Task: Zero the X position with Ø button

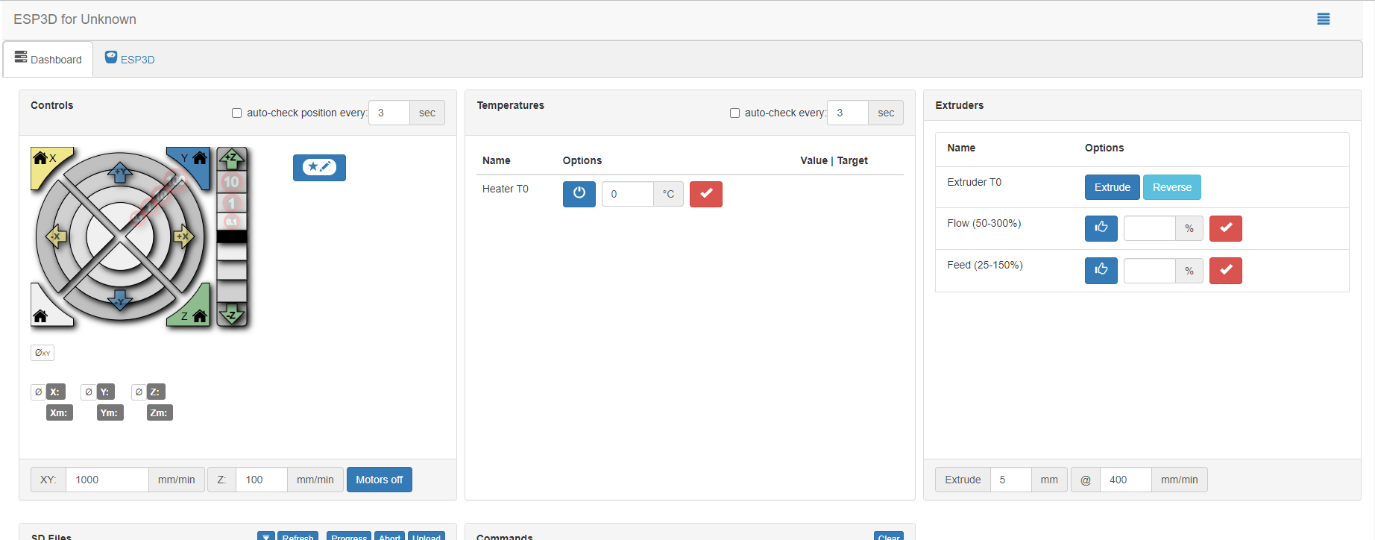Action: (39, 392)
